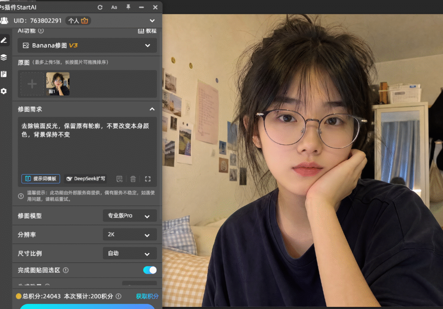Click the 本次预计:200积分 text

pyautogui.click(x=88, y=296)
